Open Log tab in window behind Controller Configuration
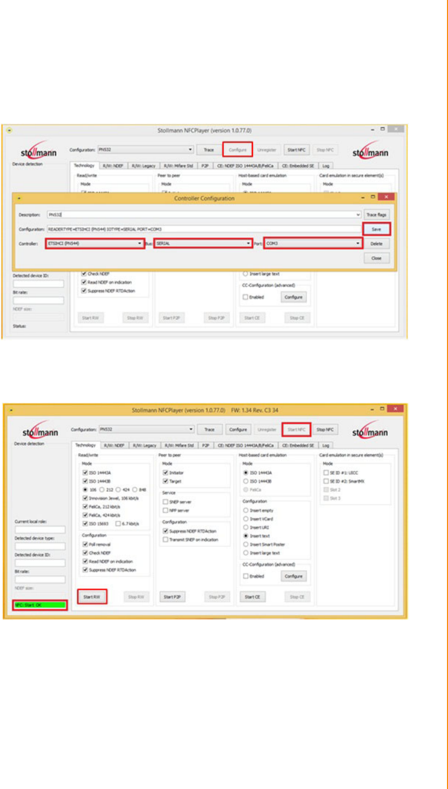 [x=326, y=166]
